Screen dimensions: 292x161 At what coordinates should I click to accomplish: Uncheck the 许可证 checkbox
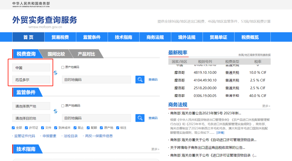[x=26, y=128]
